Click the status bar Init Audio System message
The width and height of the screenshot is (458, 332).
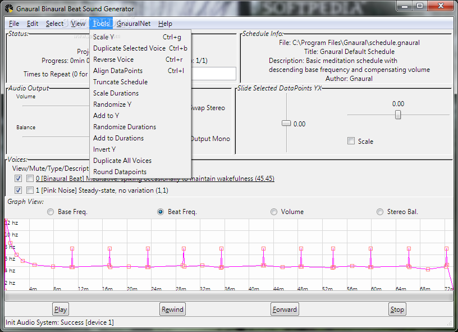click(x=60, y=322)
